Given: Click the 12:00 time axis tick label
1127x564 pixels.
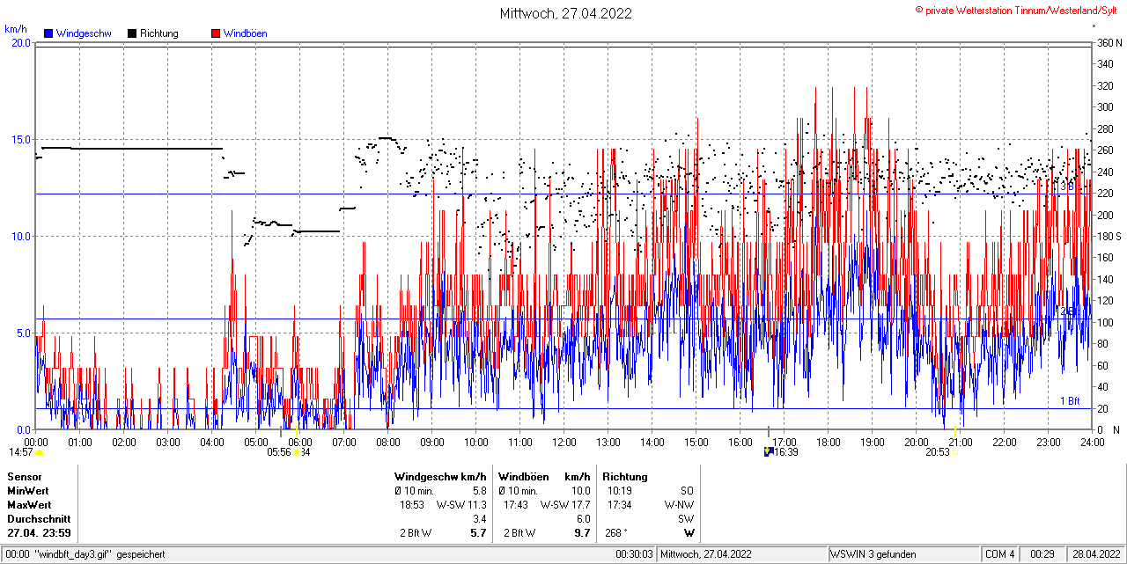Looking at the screenshot, I should (x=564, y=442).
